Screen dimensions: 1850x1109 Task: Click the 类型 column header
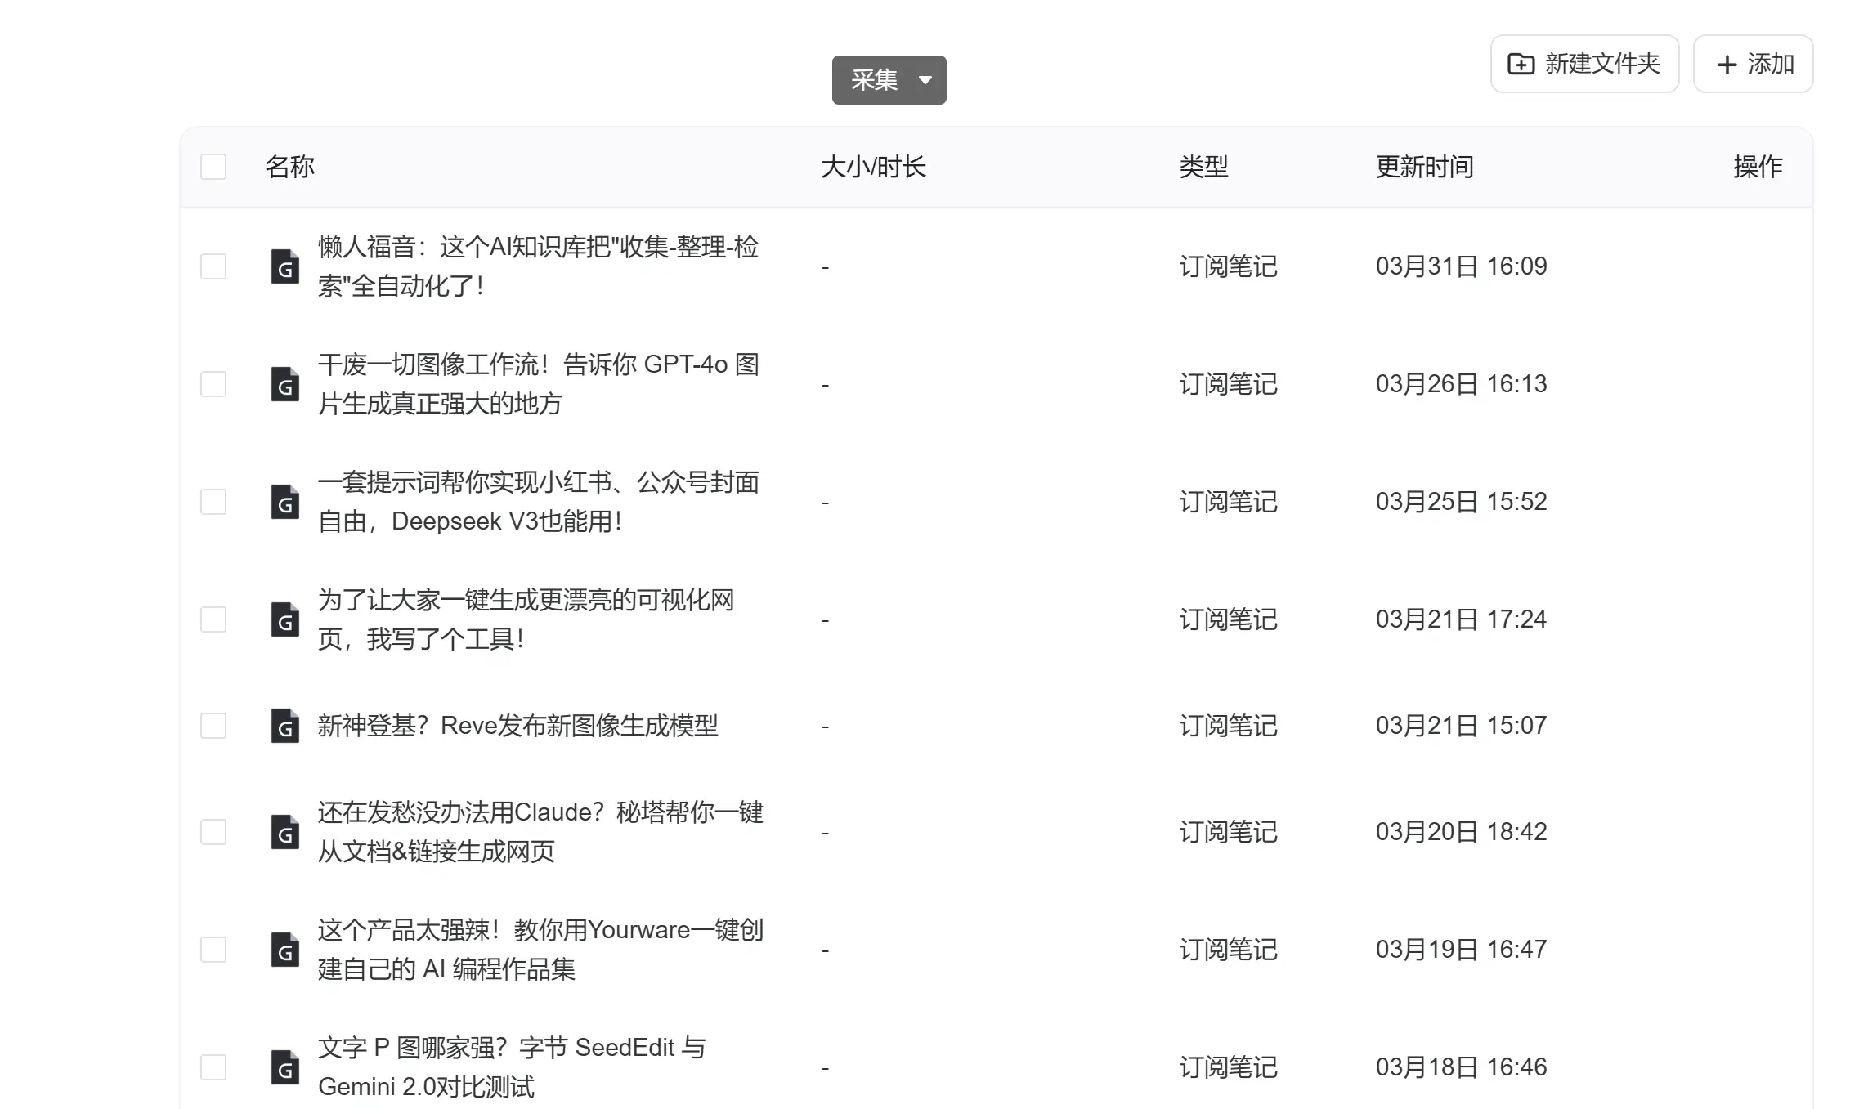point(1203,167)
